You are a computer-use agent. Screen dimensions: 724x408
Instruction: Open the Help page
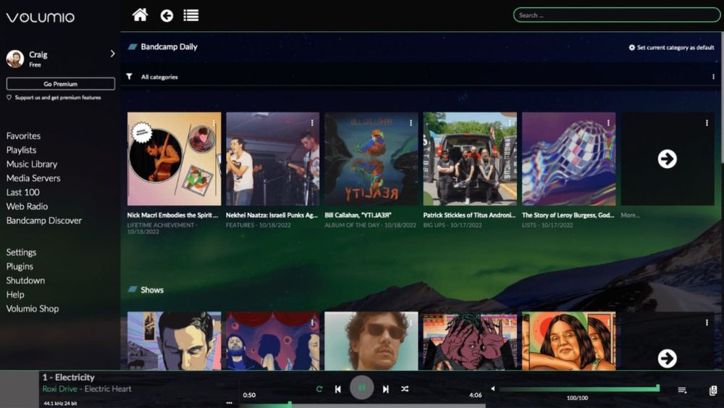14,294
